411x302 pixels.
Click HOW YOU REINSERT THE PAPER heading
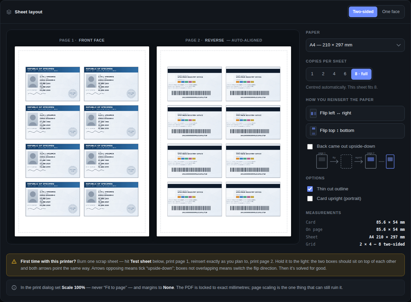click(340, 100)
